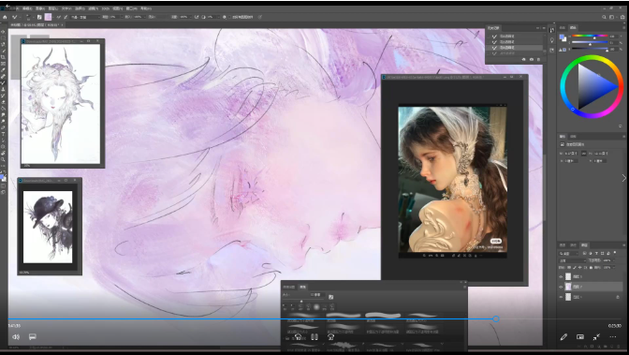This screenshot has height=355, width=629.
Task: Click the brush settings folder icon in options bar
Action: (x=39, y=17)
